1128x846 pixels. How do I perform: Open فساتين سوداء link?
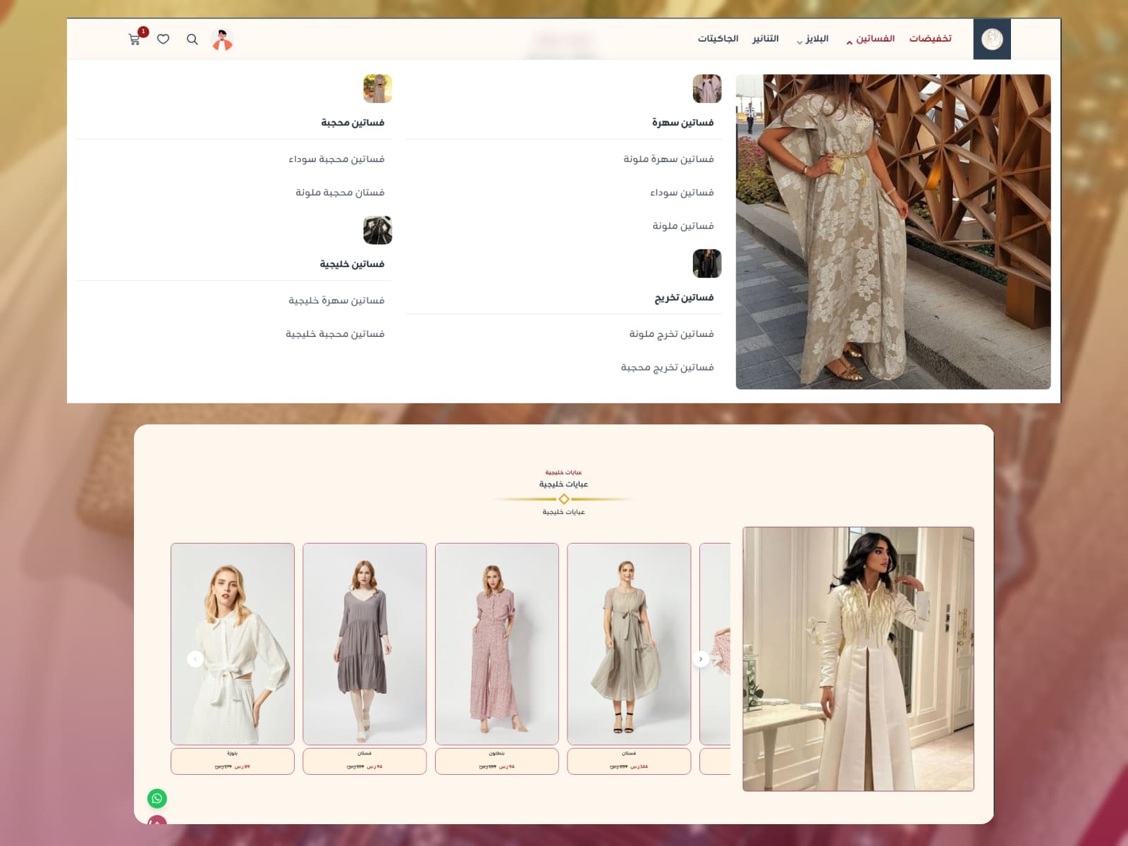[x=682, y=192]
